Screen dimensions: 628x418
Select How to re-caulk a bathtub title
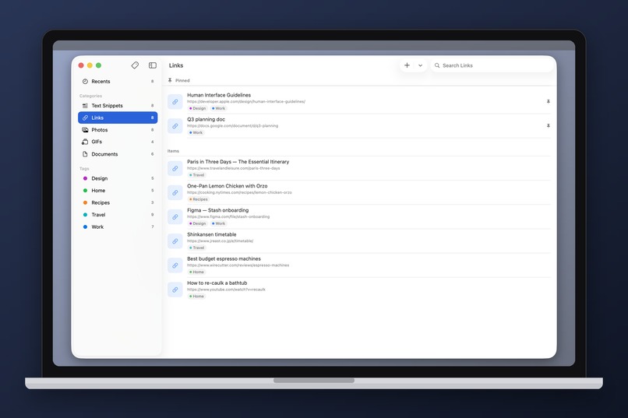point(217,283)
